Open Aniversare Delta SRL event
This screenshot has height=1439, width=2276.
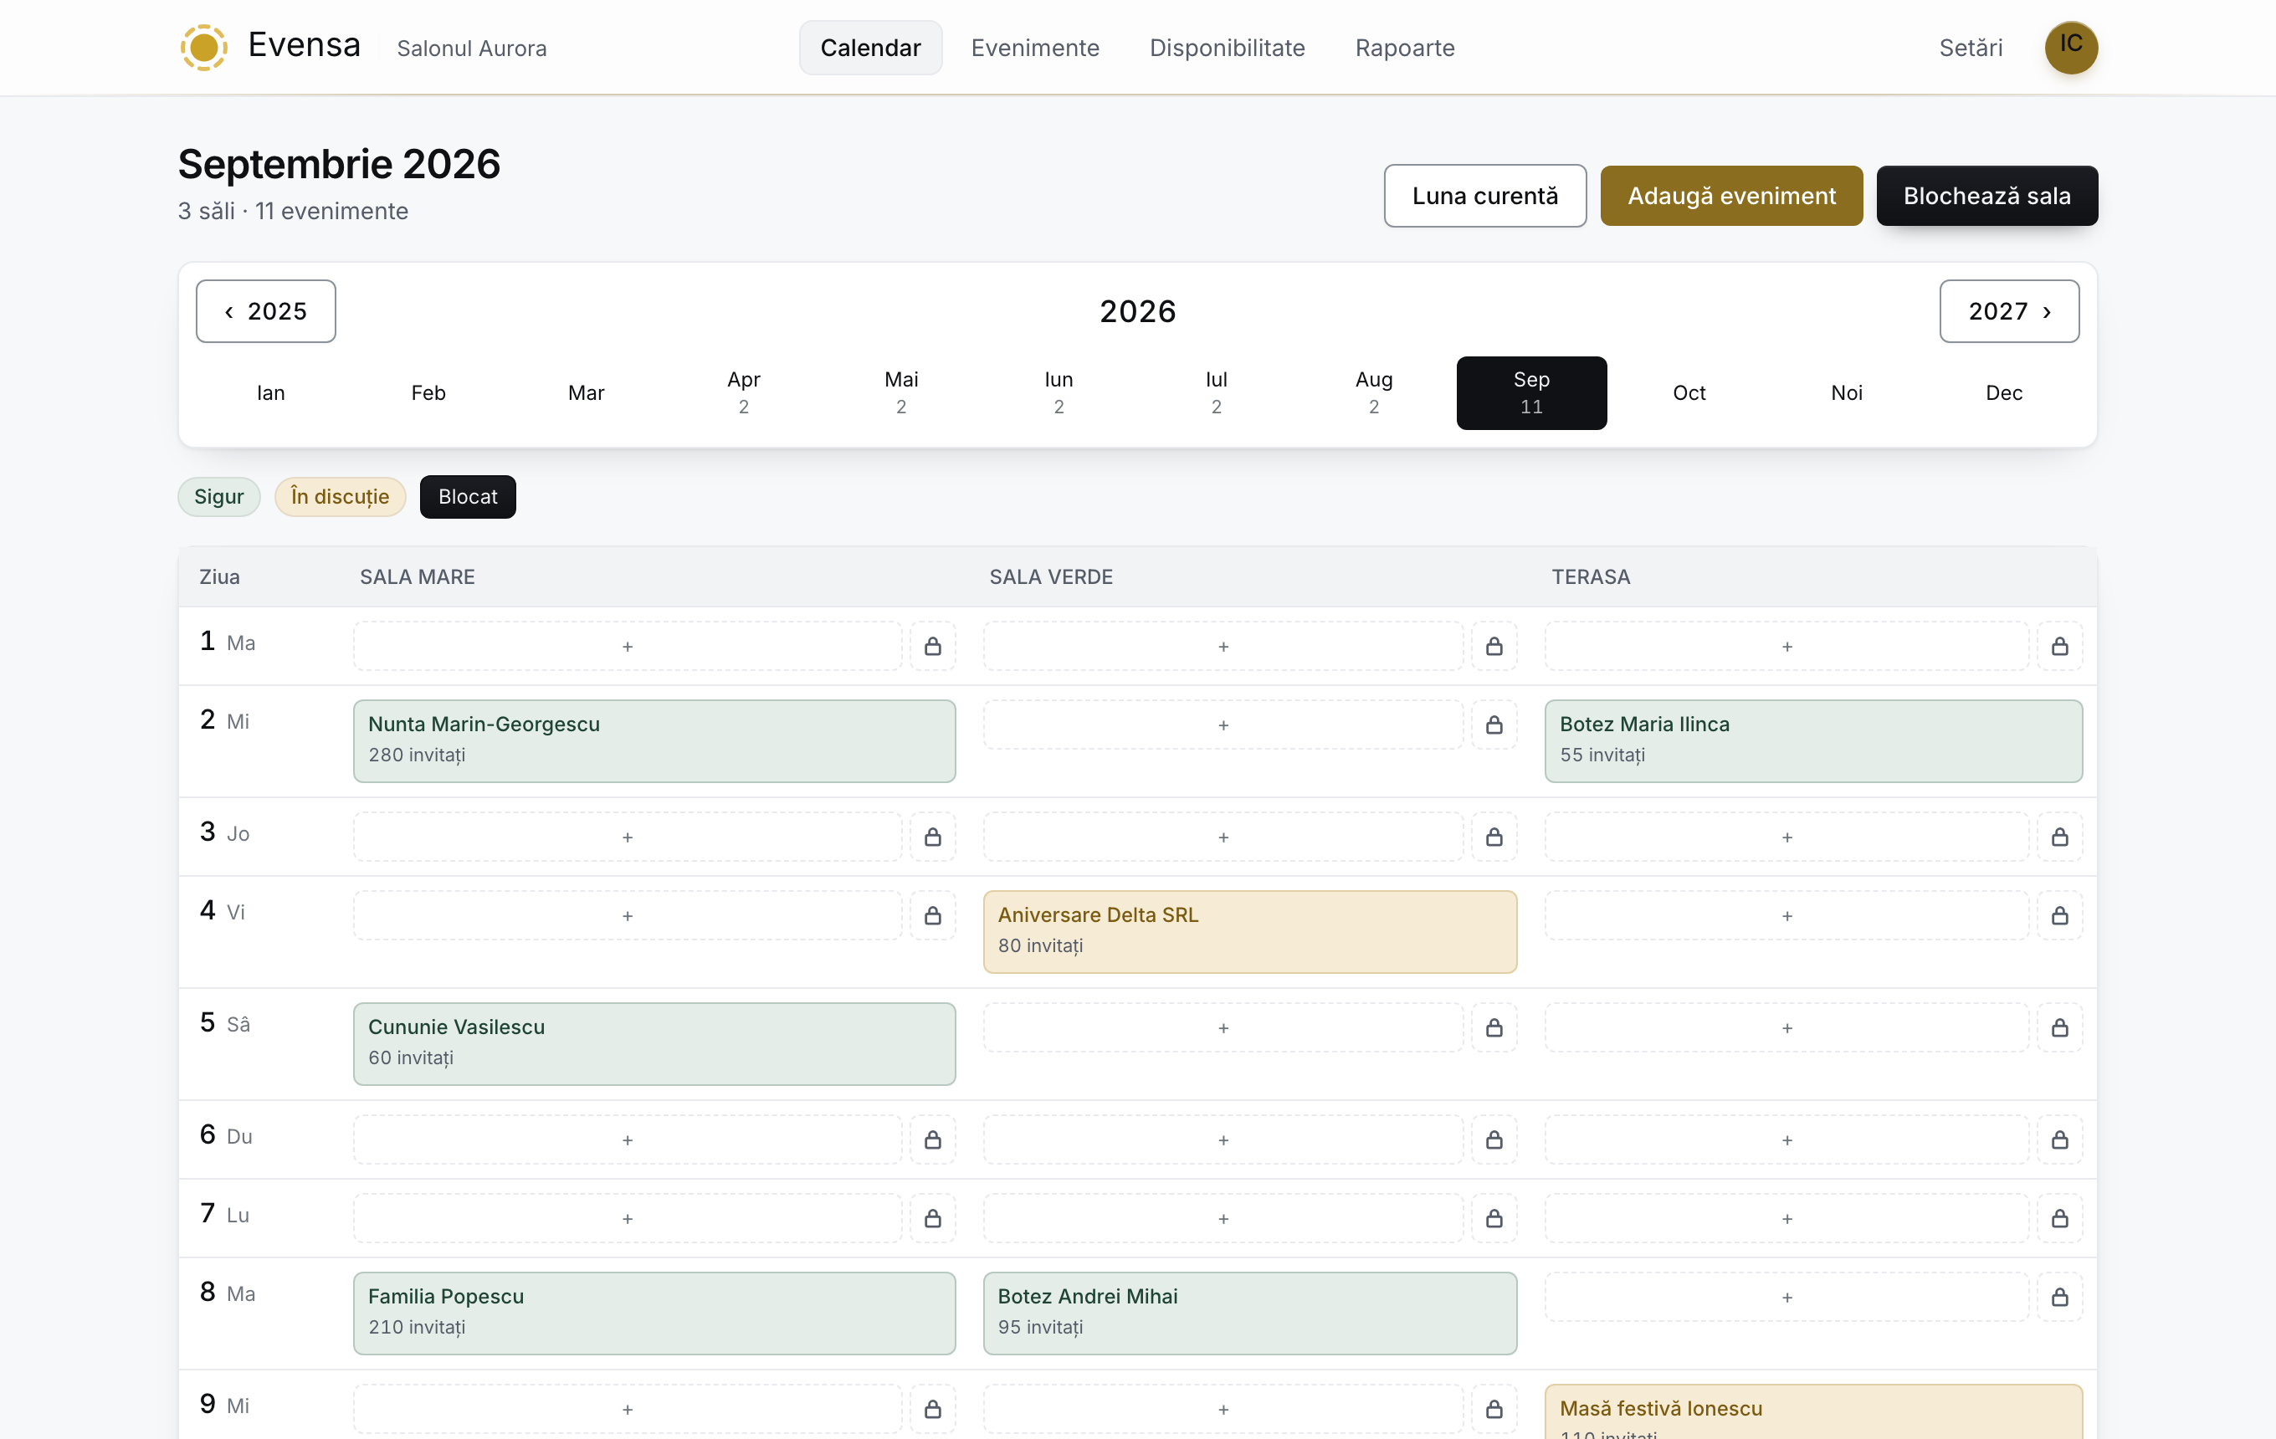tap(1249, 932)
